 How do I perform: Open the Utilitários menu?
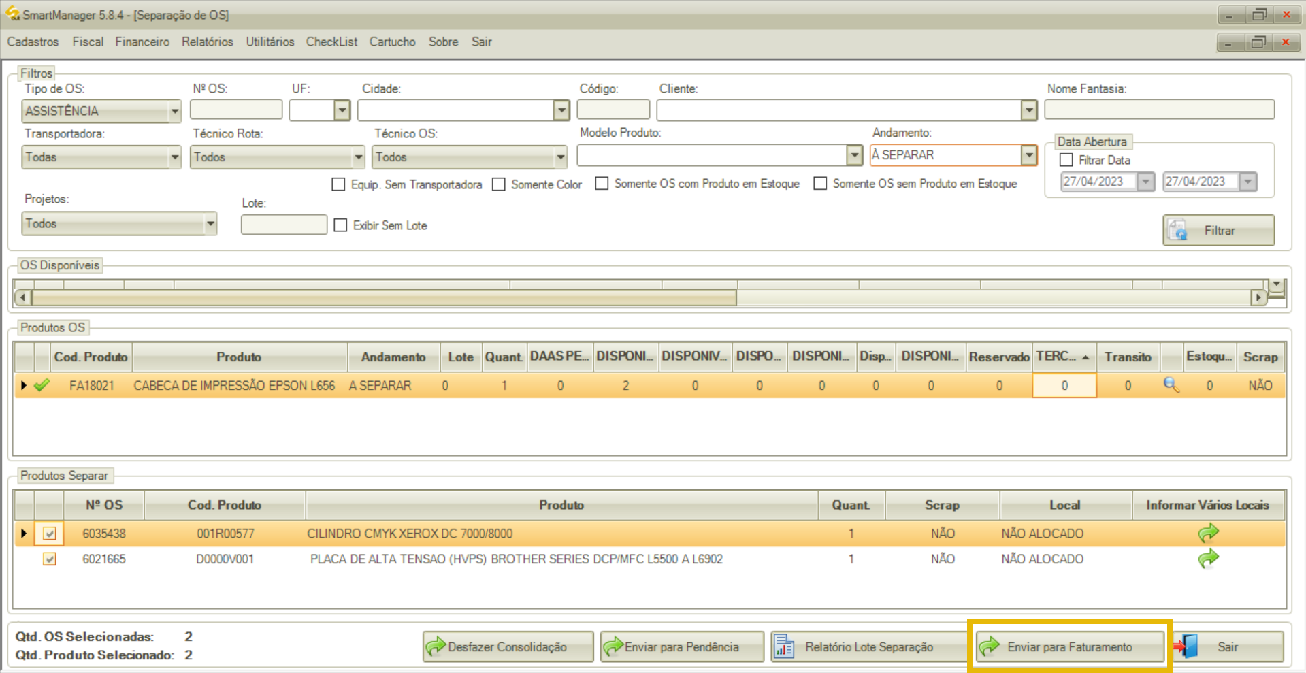pyautogui.click(x=270, y=42)
